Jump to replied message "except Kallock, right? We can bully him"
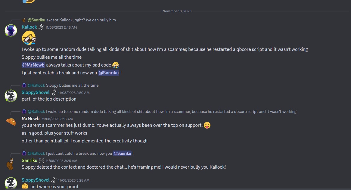Image resolution: width=351 pixels, height=190 pixels. click(81, 20)
